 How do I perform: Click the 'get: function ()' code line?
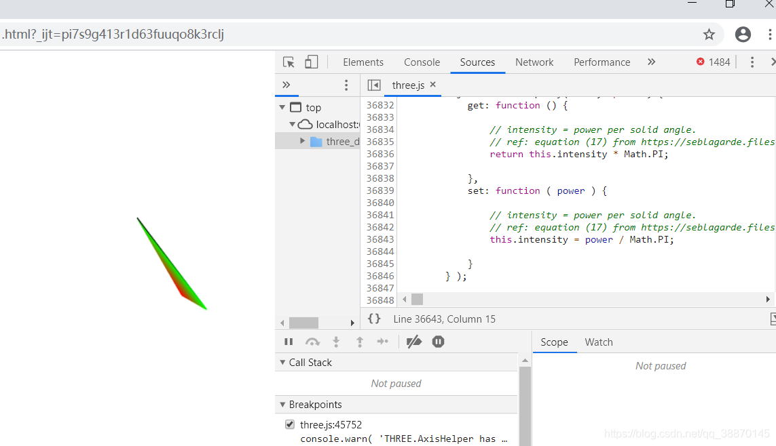pyautogui.click(x=517, y=105)
